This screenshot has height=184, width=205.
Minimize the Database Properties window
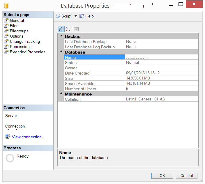(x=171, y=6)
